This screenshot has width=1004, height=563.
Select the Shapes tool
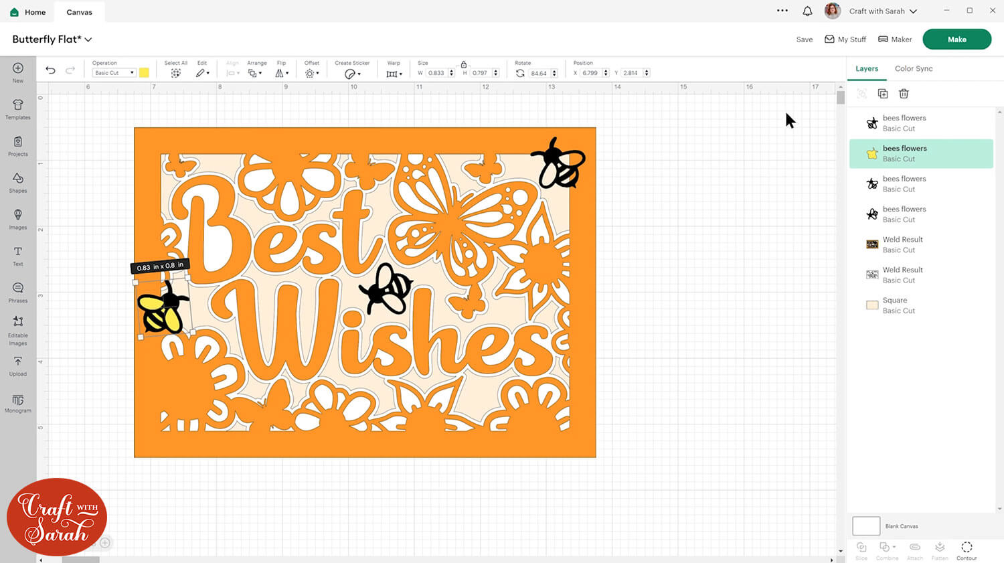18,181
